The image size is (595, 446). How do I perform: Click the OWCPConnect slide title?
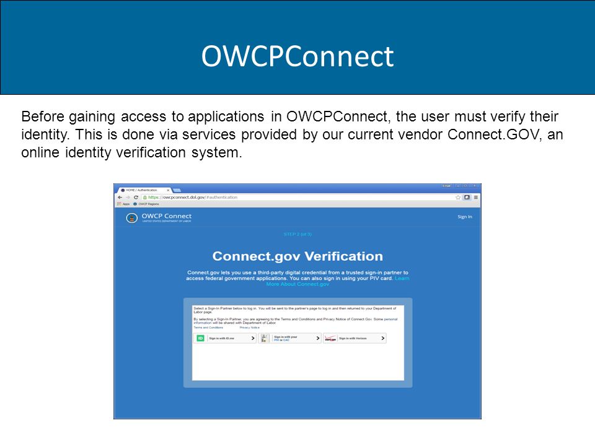[297, 56]
